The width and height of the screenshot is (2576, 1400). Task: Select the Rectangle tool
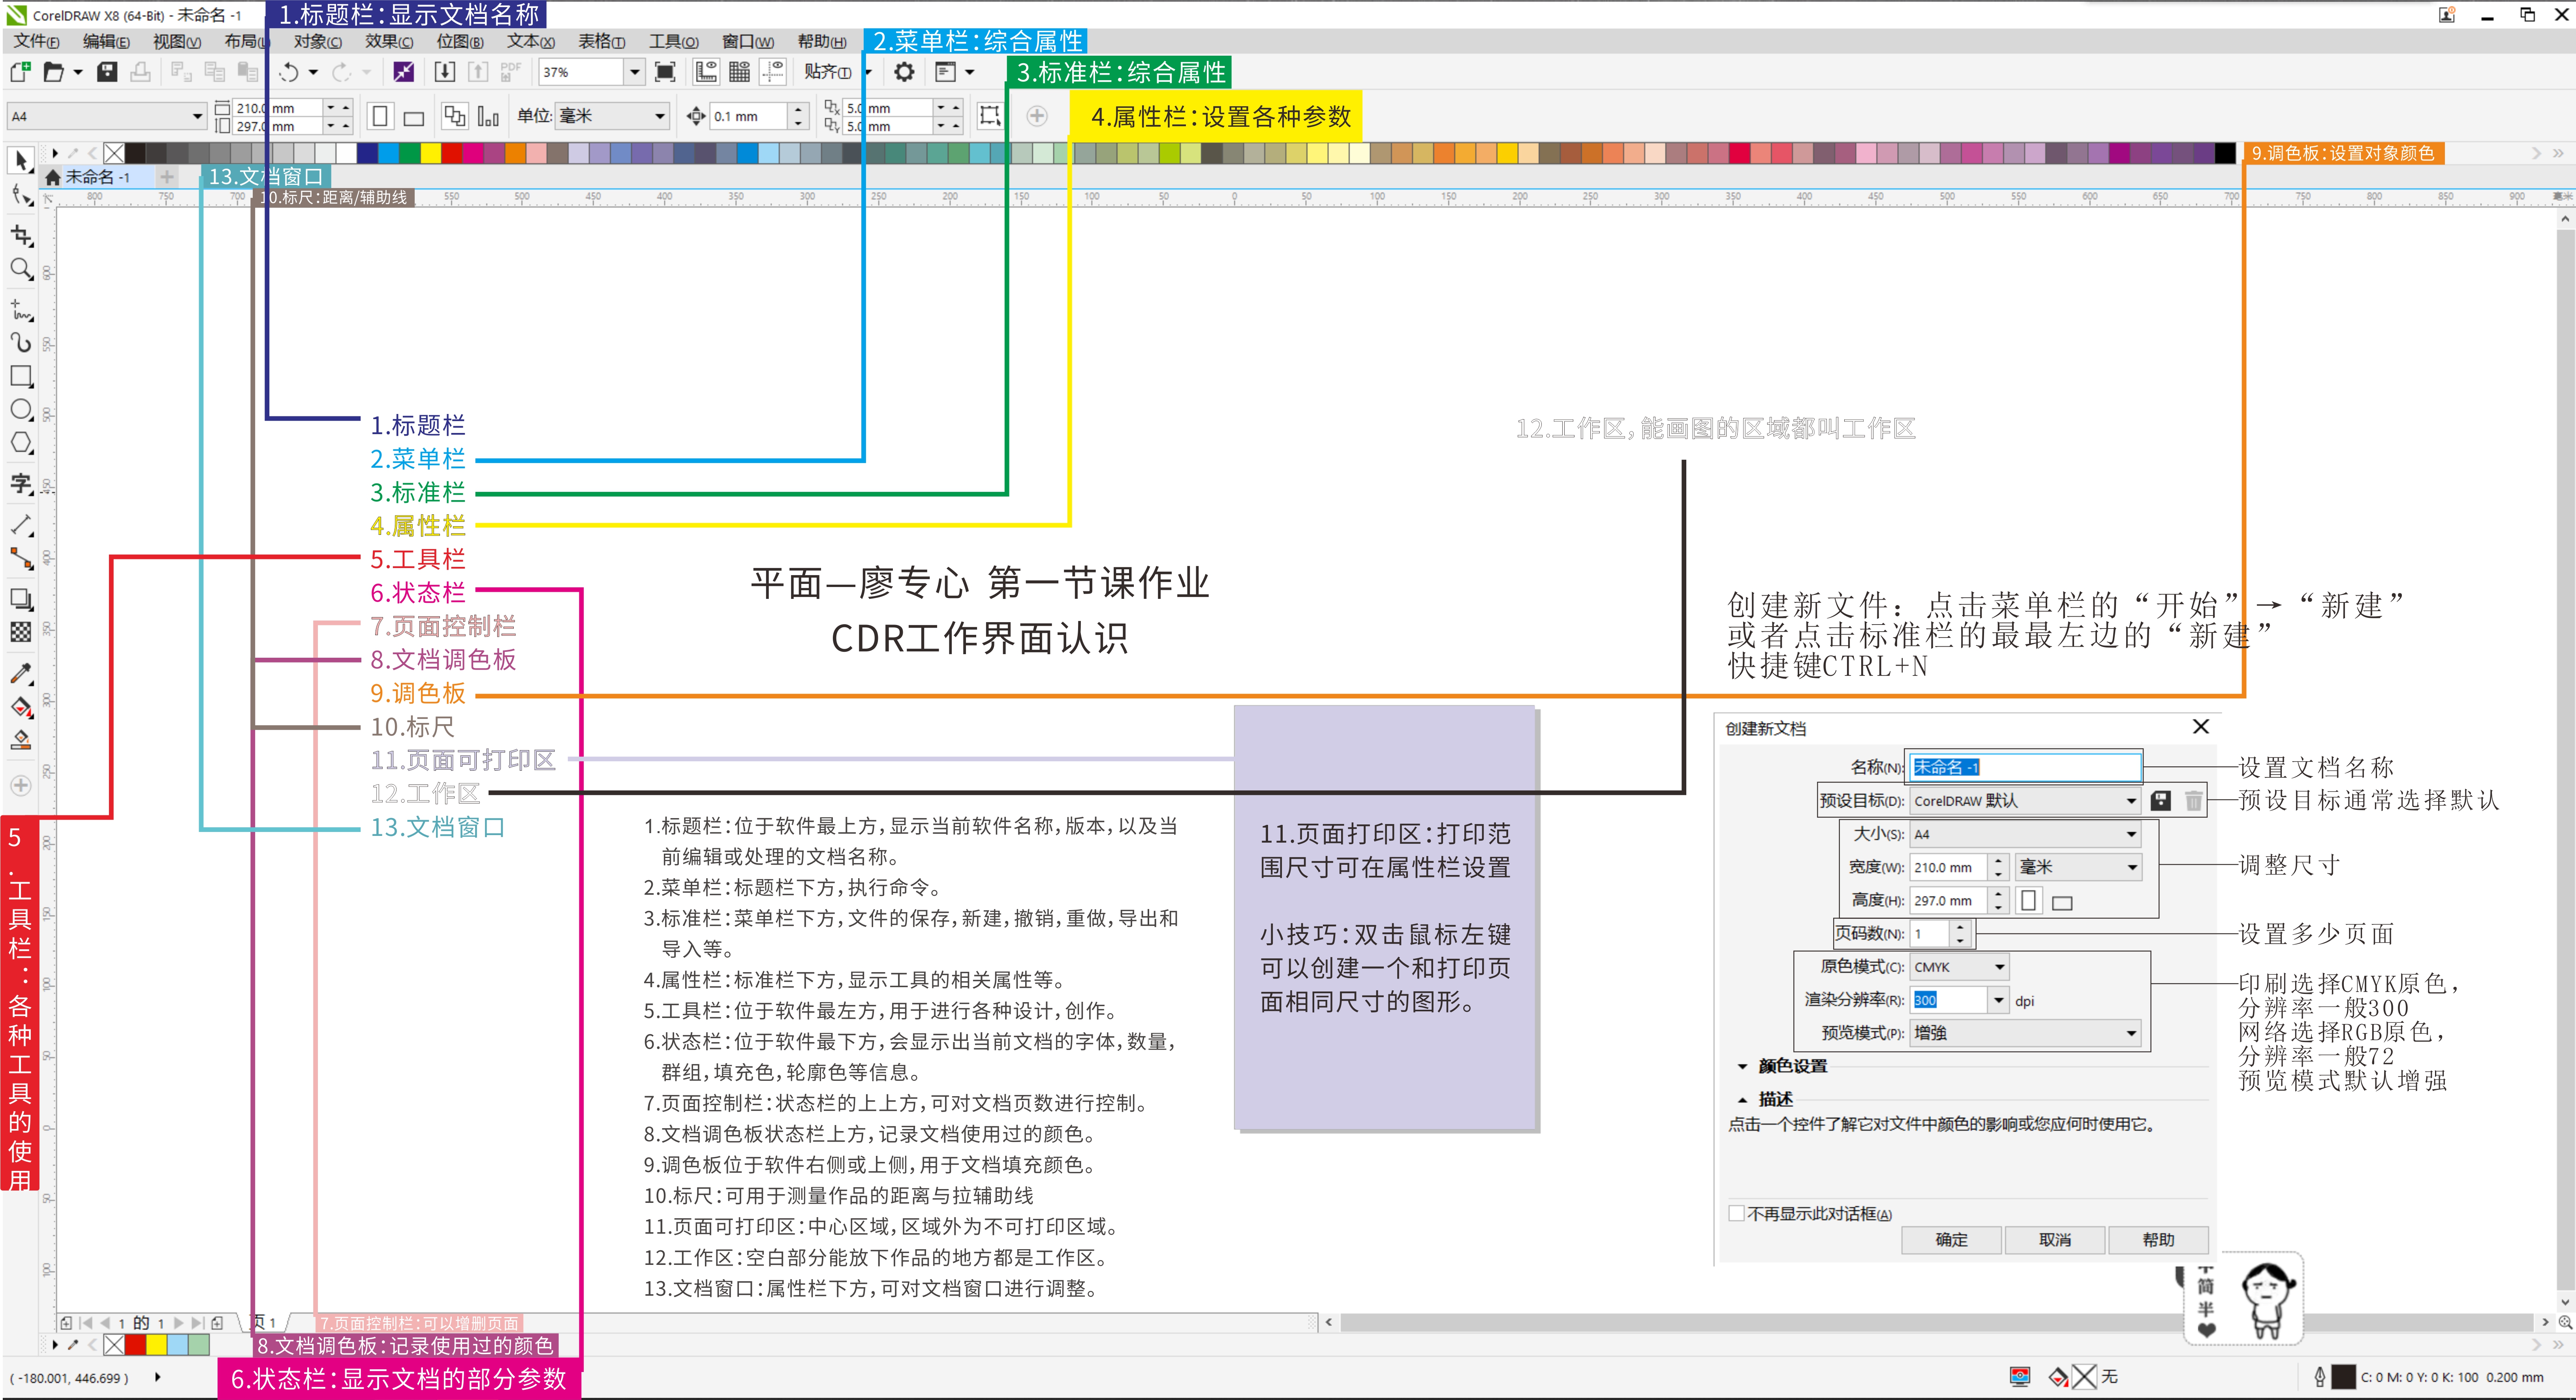tap(21, 377)
